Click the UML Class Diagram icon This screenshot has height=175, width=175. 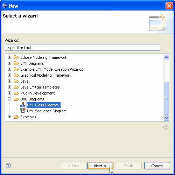point(23,105)
